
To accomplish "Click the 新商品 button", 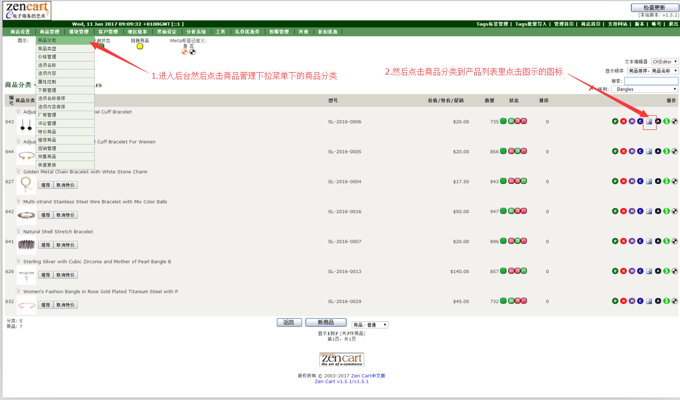I will pos(325,322).
